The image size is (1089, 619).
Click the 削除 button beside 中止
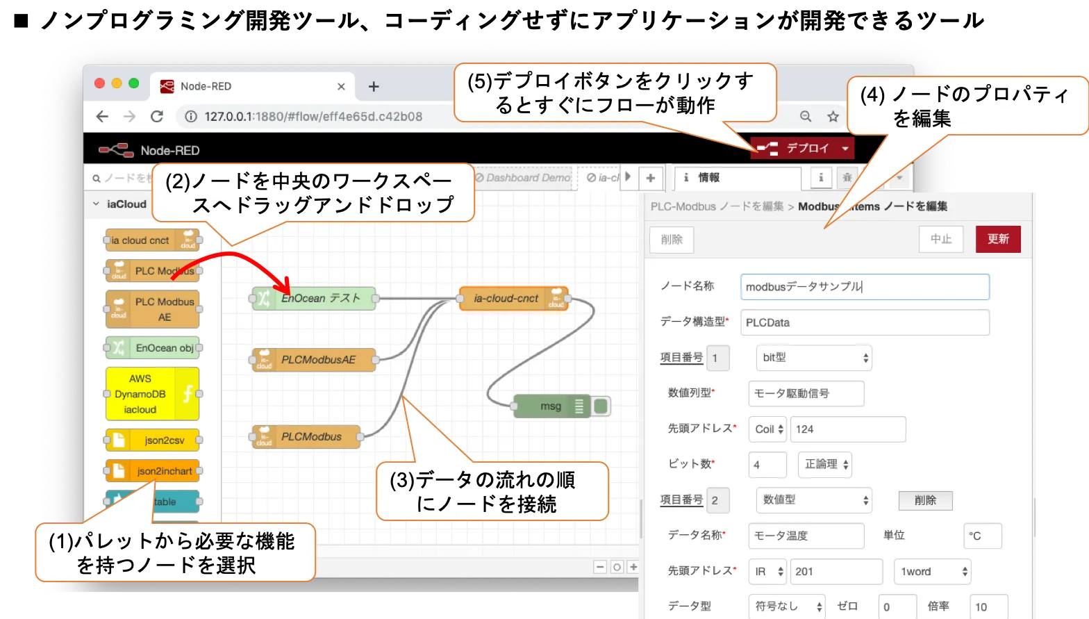[x=672, y=240]
